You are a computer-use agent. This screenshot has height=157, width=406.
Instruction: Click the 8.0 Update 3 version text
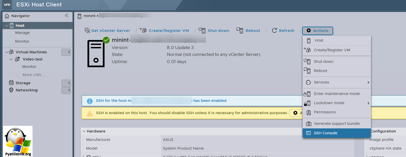180,47
